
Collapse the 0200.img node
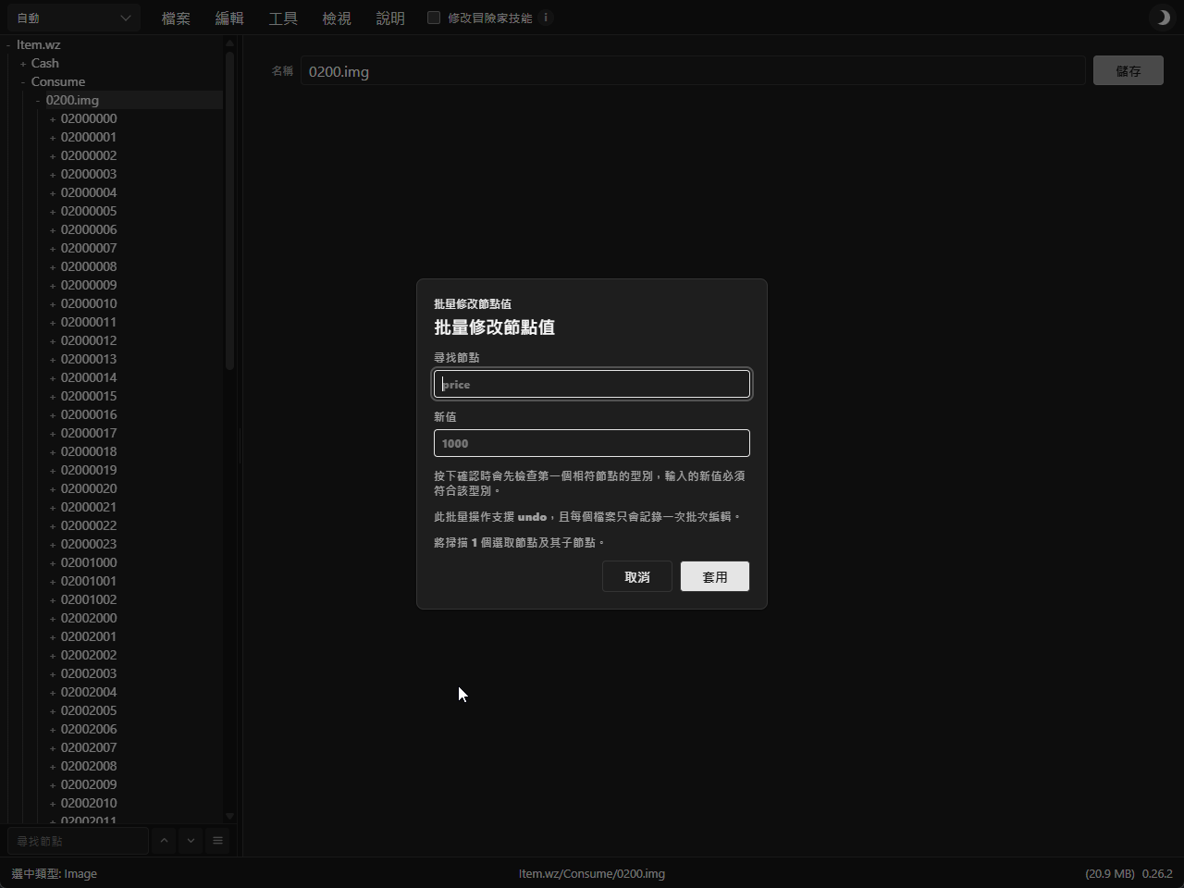[x=38, y=101]
